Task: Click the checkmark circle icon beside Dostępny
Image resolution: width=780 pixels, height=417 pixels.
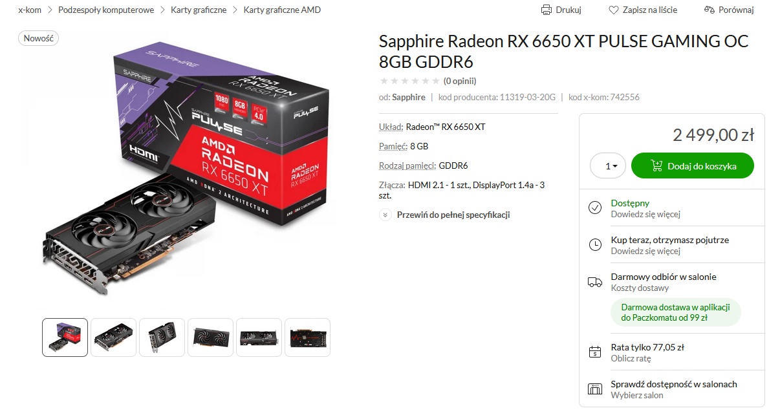Action: 594,208
